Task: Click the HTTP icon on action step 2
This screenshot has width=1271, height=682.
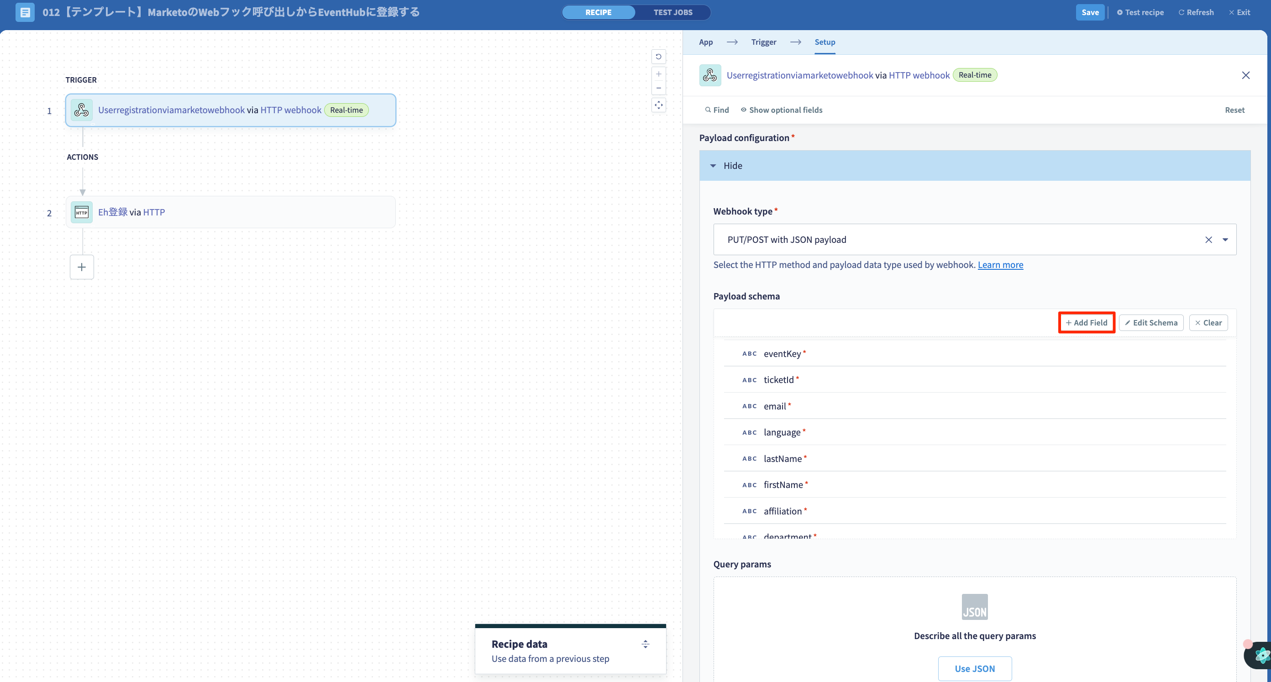Action: (81, 212)
